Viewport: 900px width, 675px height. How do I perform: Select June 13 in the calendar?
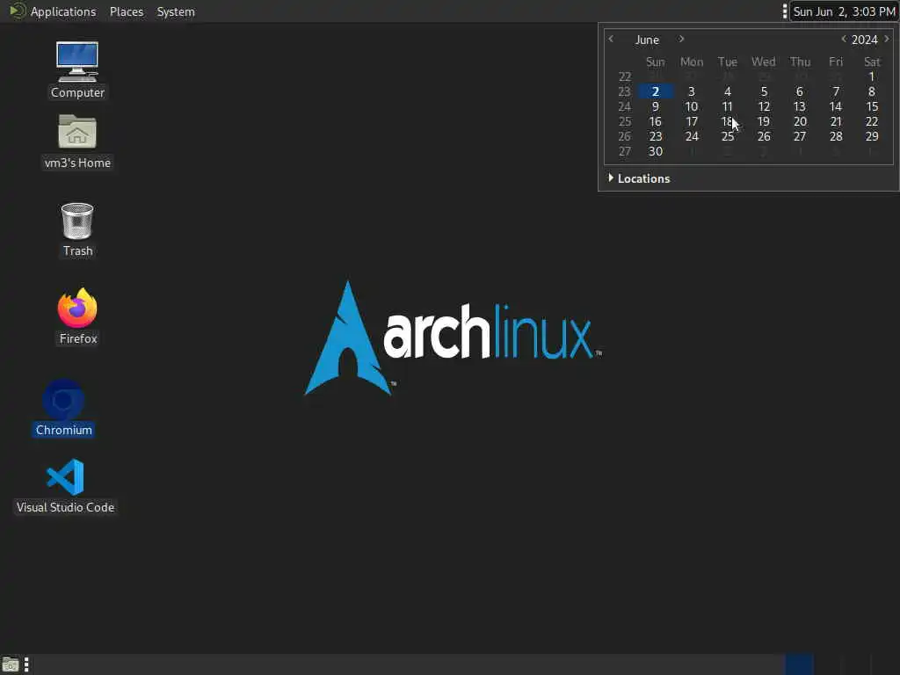coord(800,106)
